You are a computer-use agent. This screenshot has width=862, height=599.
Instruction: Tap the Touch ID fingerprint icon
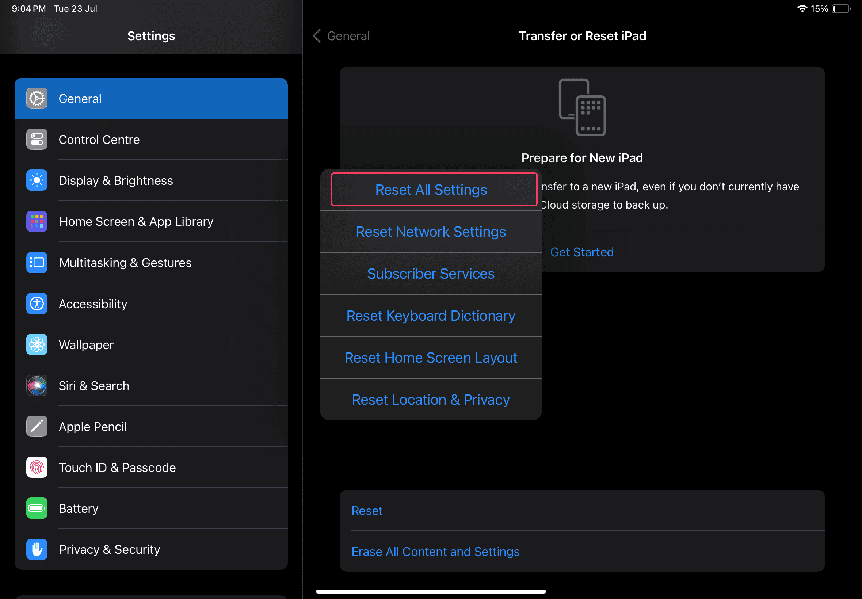(x=37, y=467)
